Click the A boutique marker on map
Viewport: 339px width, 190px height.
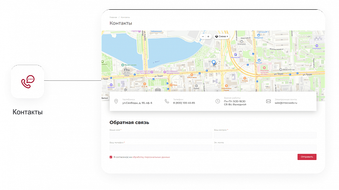point(317,46)
